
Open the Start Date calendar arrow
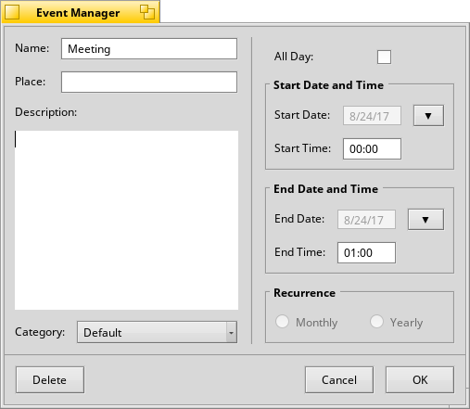coord(428,116)
